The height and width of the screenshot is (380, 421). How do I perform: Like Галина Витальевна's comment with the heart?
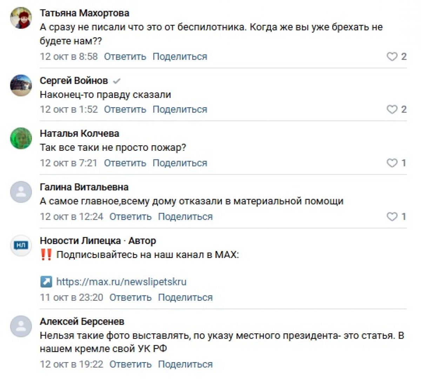[x=392, y=217]
